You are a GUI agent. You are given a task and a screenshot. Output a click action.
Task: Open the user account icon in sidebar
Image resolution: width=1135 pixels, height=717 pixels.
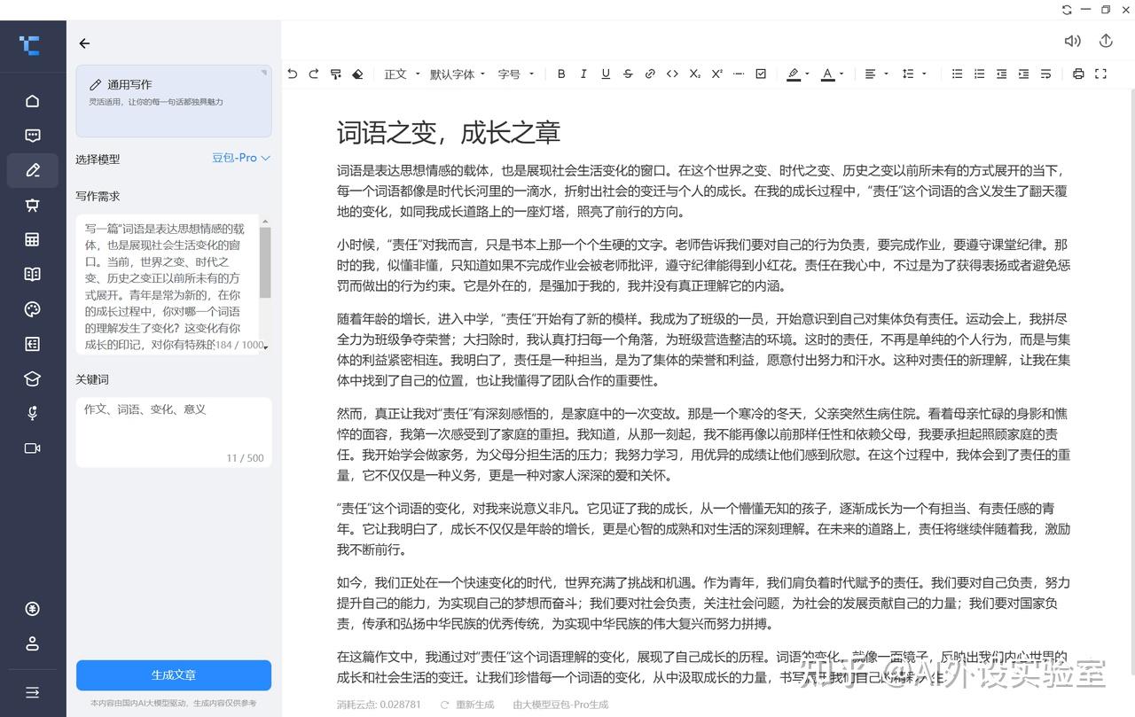pos(33,643)
